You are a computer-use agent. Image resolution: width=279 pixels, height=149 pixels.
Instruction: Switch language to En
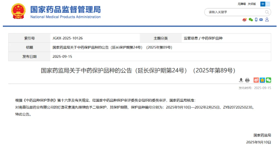click(268, 4)
